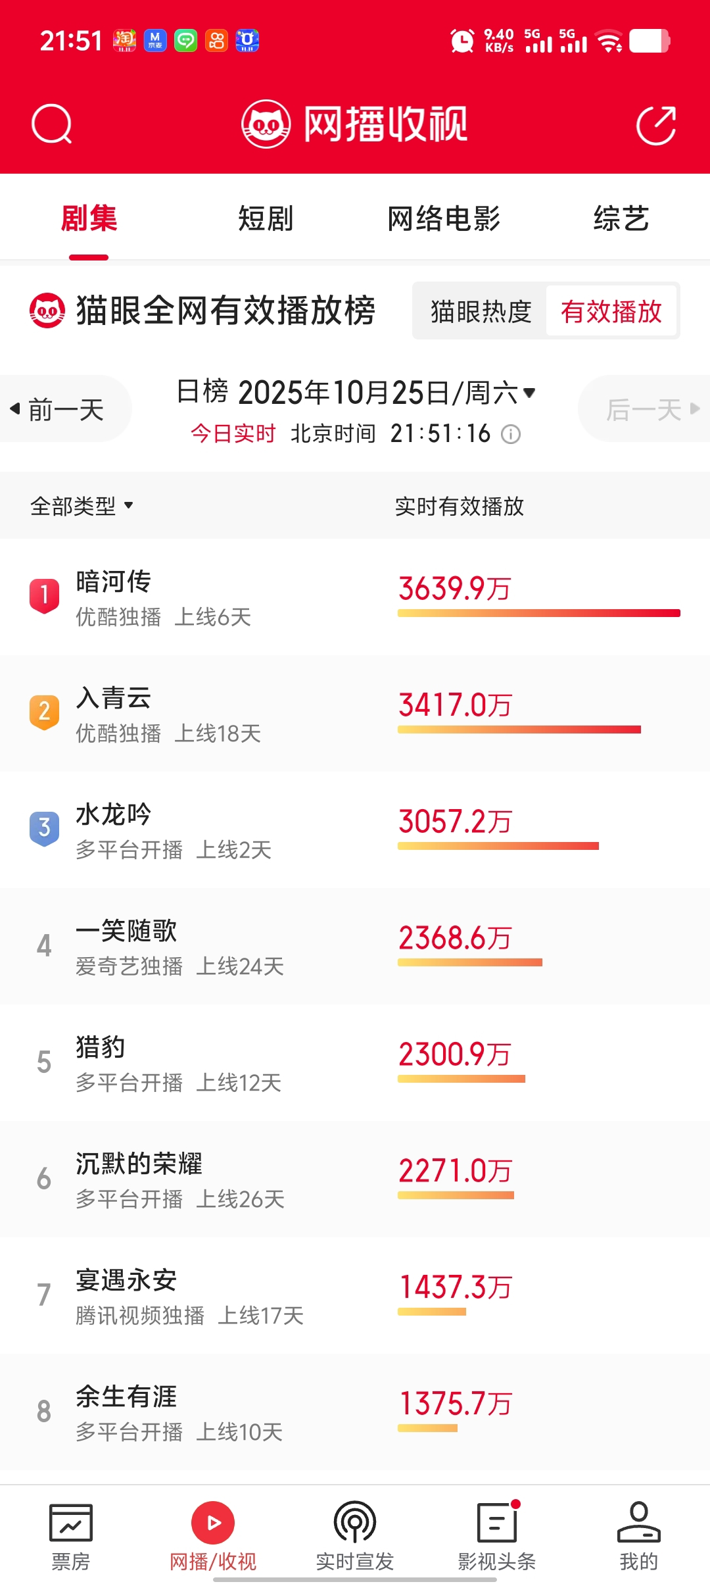This screenshot has width=710, height=1584.
Task: Tap the alarm clock status bar icon
Action: pos(462,41)
